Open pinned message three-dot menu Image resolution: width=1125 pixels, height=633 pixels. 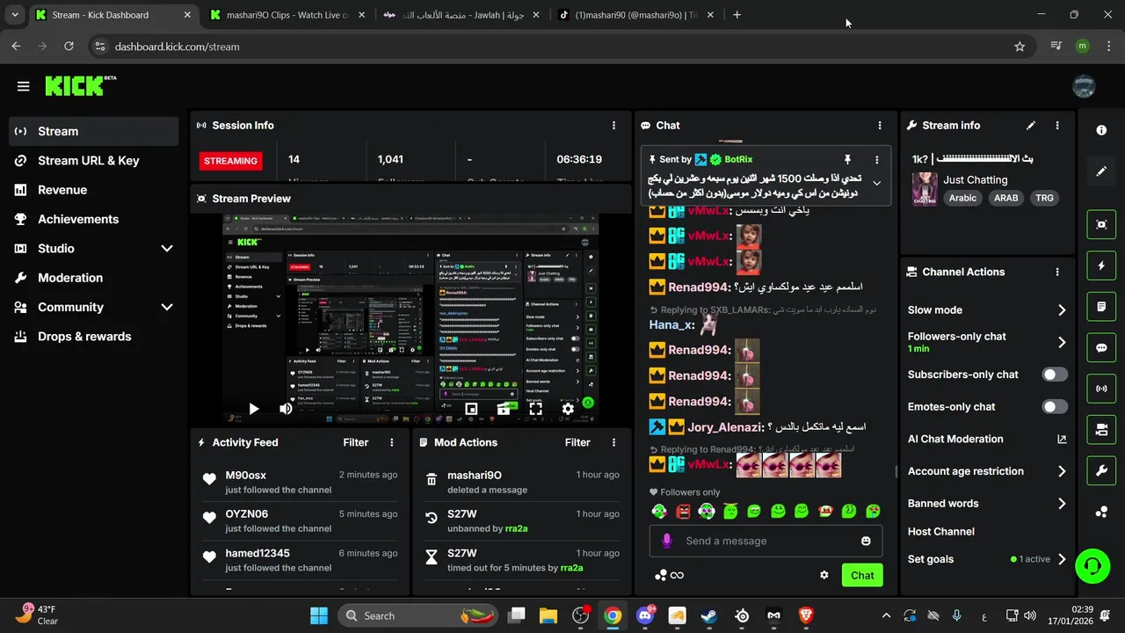tap(876, 159)
